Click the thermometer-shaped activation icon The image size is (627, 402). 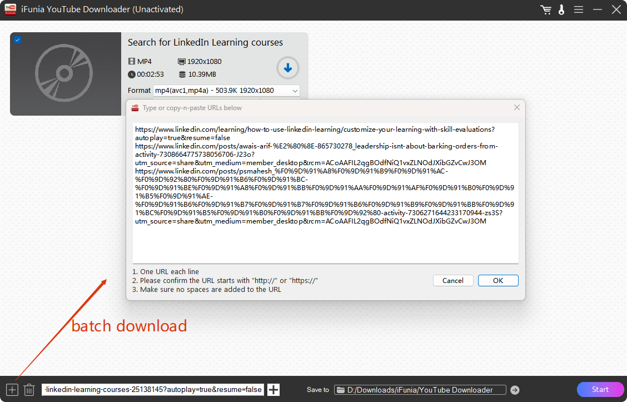561,9
